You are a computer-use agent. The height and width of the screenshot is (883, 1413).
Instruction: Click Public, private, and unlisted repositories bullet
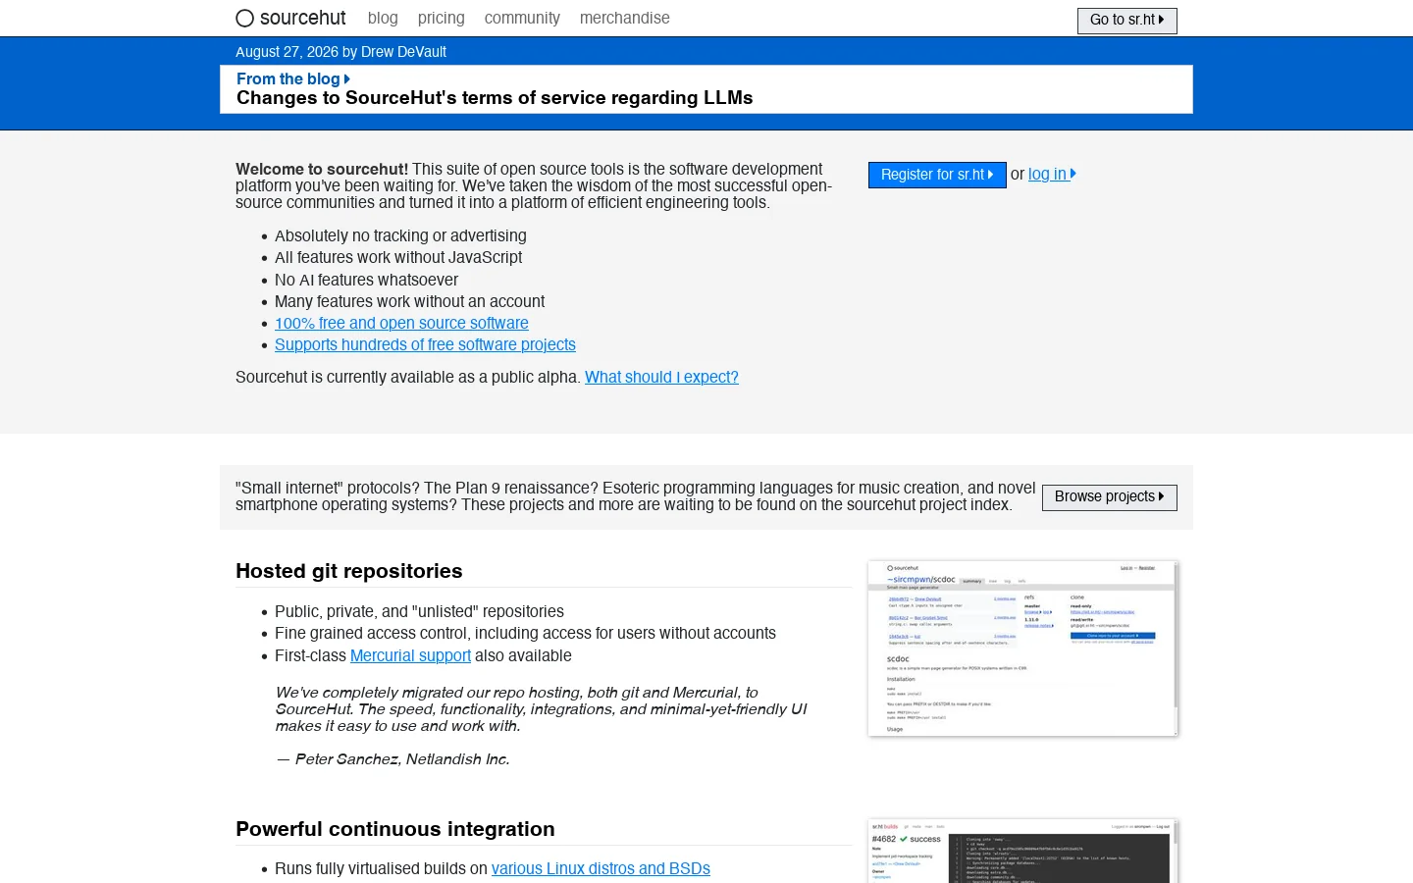419,611
